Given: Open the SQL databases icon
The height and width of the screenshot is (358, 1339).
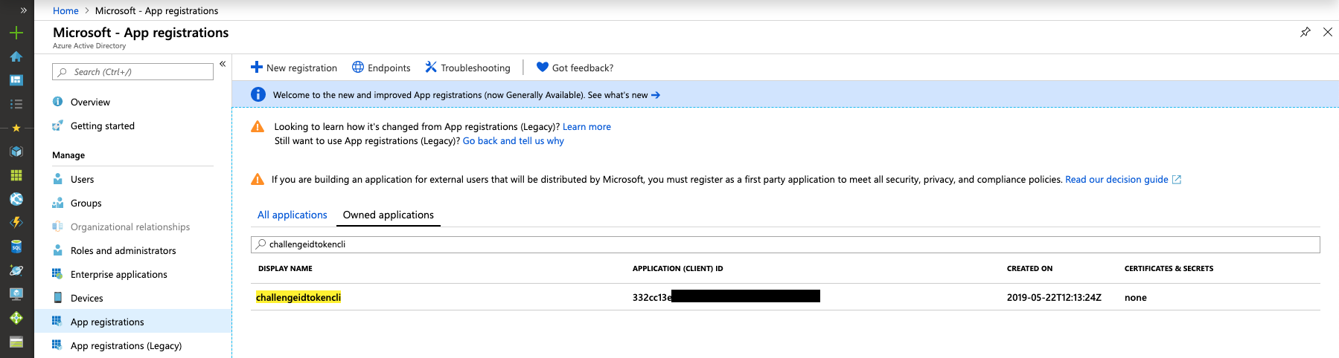Looking at the screenshot, I should [16, 247].
